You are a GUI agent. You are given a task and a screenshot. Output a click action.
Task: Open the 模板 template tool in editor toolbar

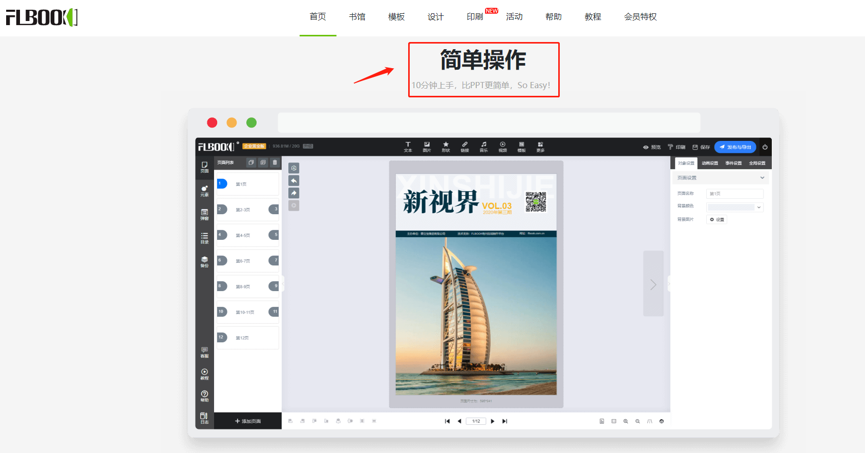click(x=521, y=147)
